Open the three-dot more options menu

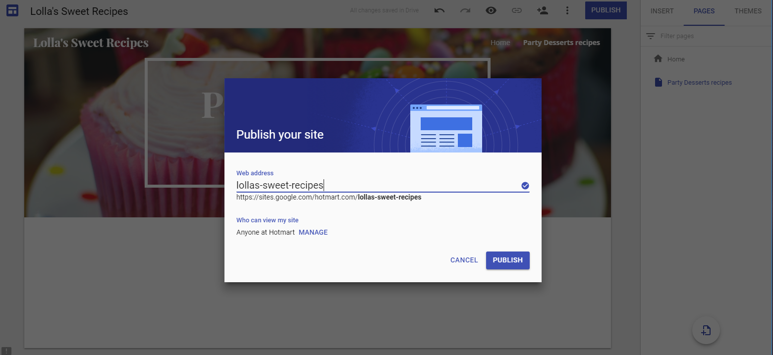coord(567,10)
